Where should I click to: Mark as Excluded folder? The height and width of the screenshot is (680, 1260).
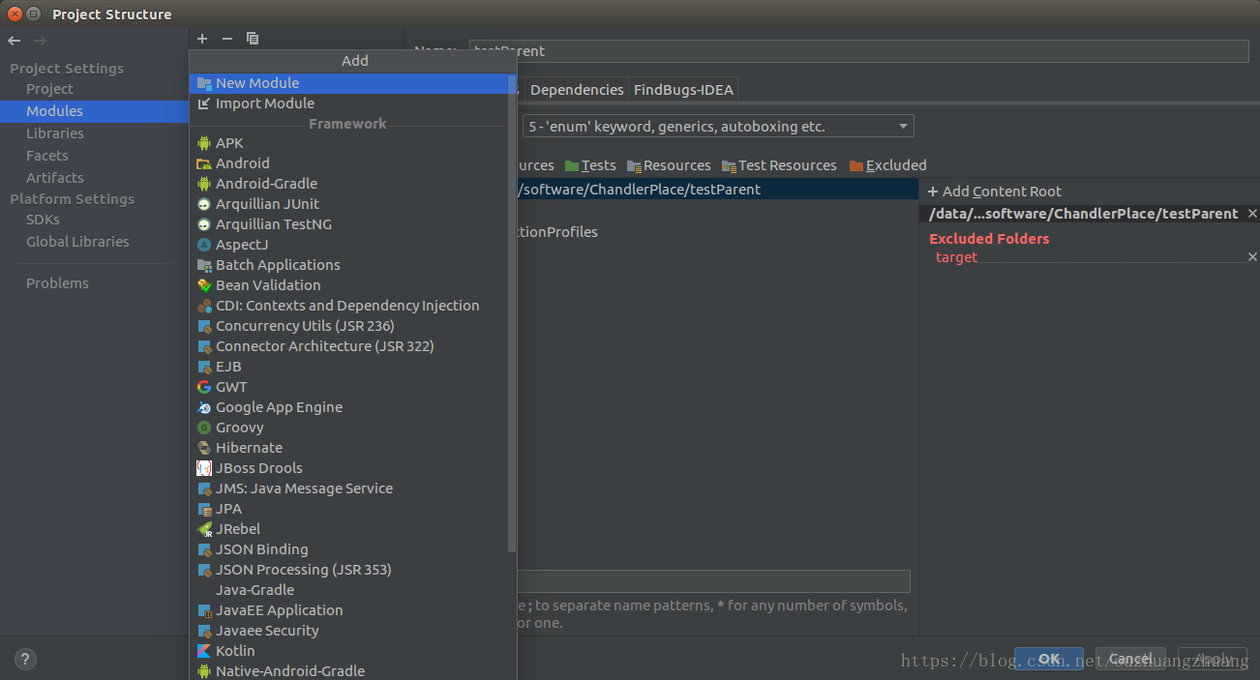(x=888, y=165)
